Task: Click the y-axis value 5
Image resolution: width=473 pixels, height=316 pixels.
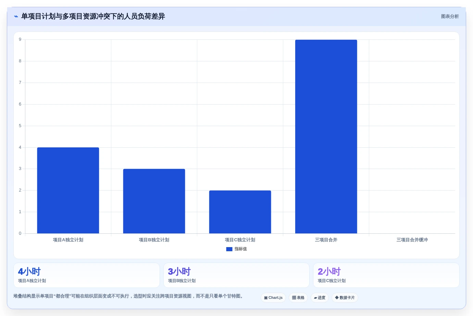Action: 20,126
